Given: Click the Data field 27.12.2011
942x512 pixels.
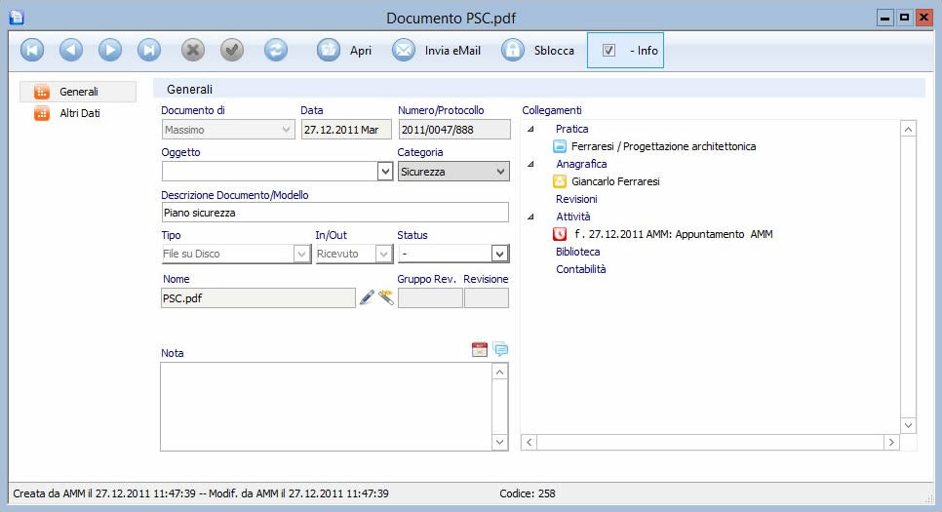Looking at the screenshot, I should pyautogui.click(x=346, y=130).
